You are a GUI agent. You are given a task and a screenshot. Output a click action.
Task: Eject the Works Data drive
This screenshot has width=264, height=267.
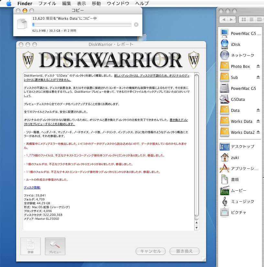pyautogui.click(x=258, y=121)
